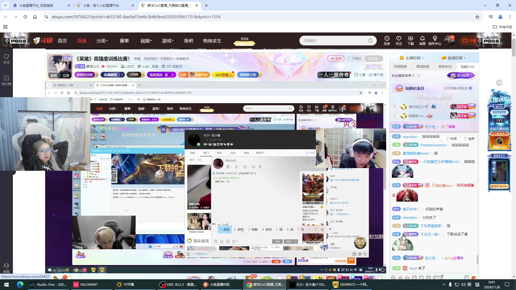Click the 历史 (History) icon in top bar

click(x=387, y=40)
